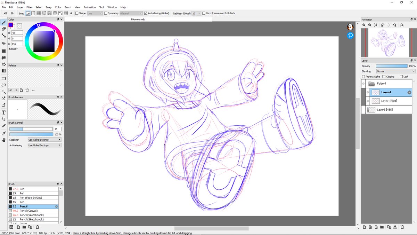Select the Magic Wand tool

tap(3, 92)
